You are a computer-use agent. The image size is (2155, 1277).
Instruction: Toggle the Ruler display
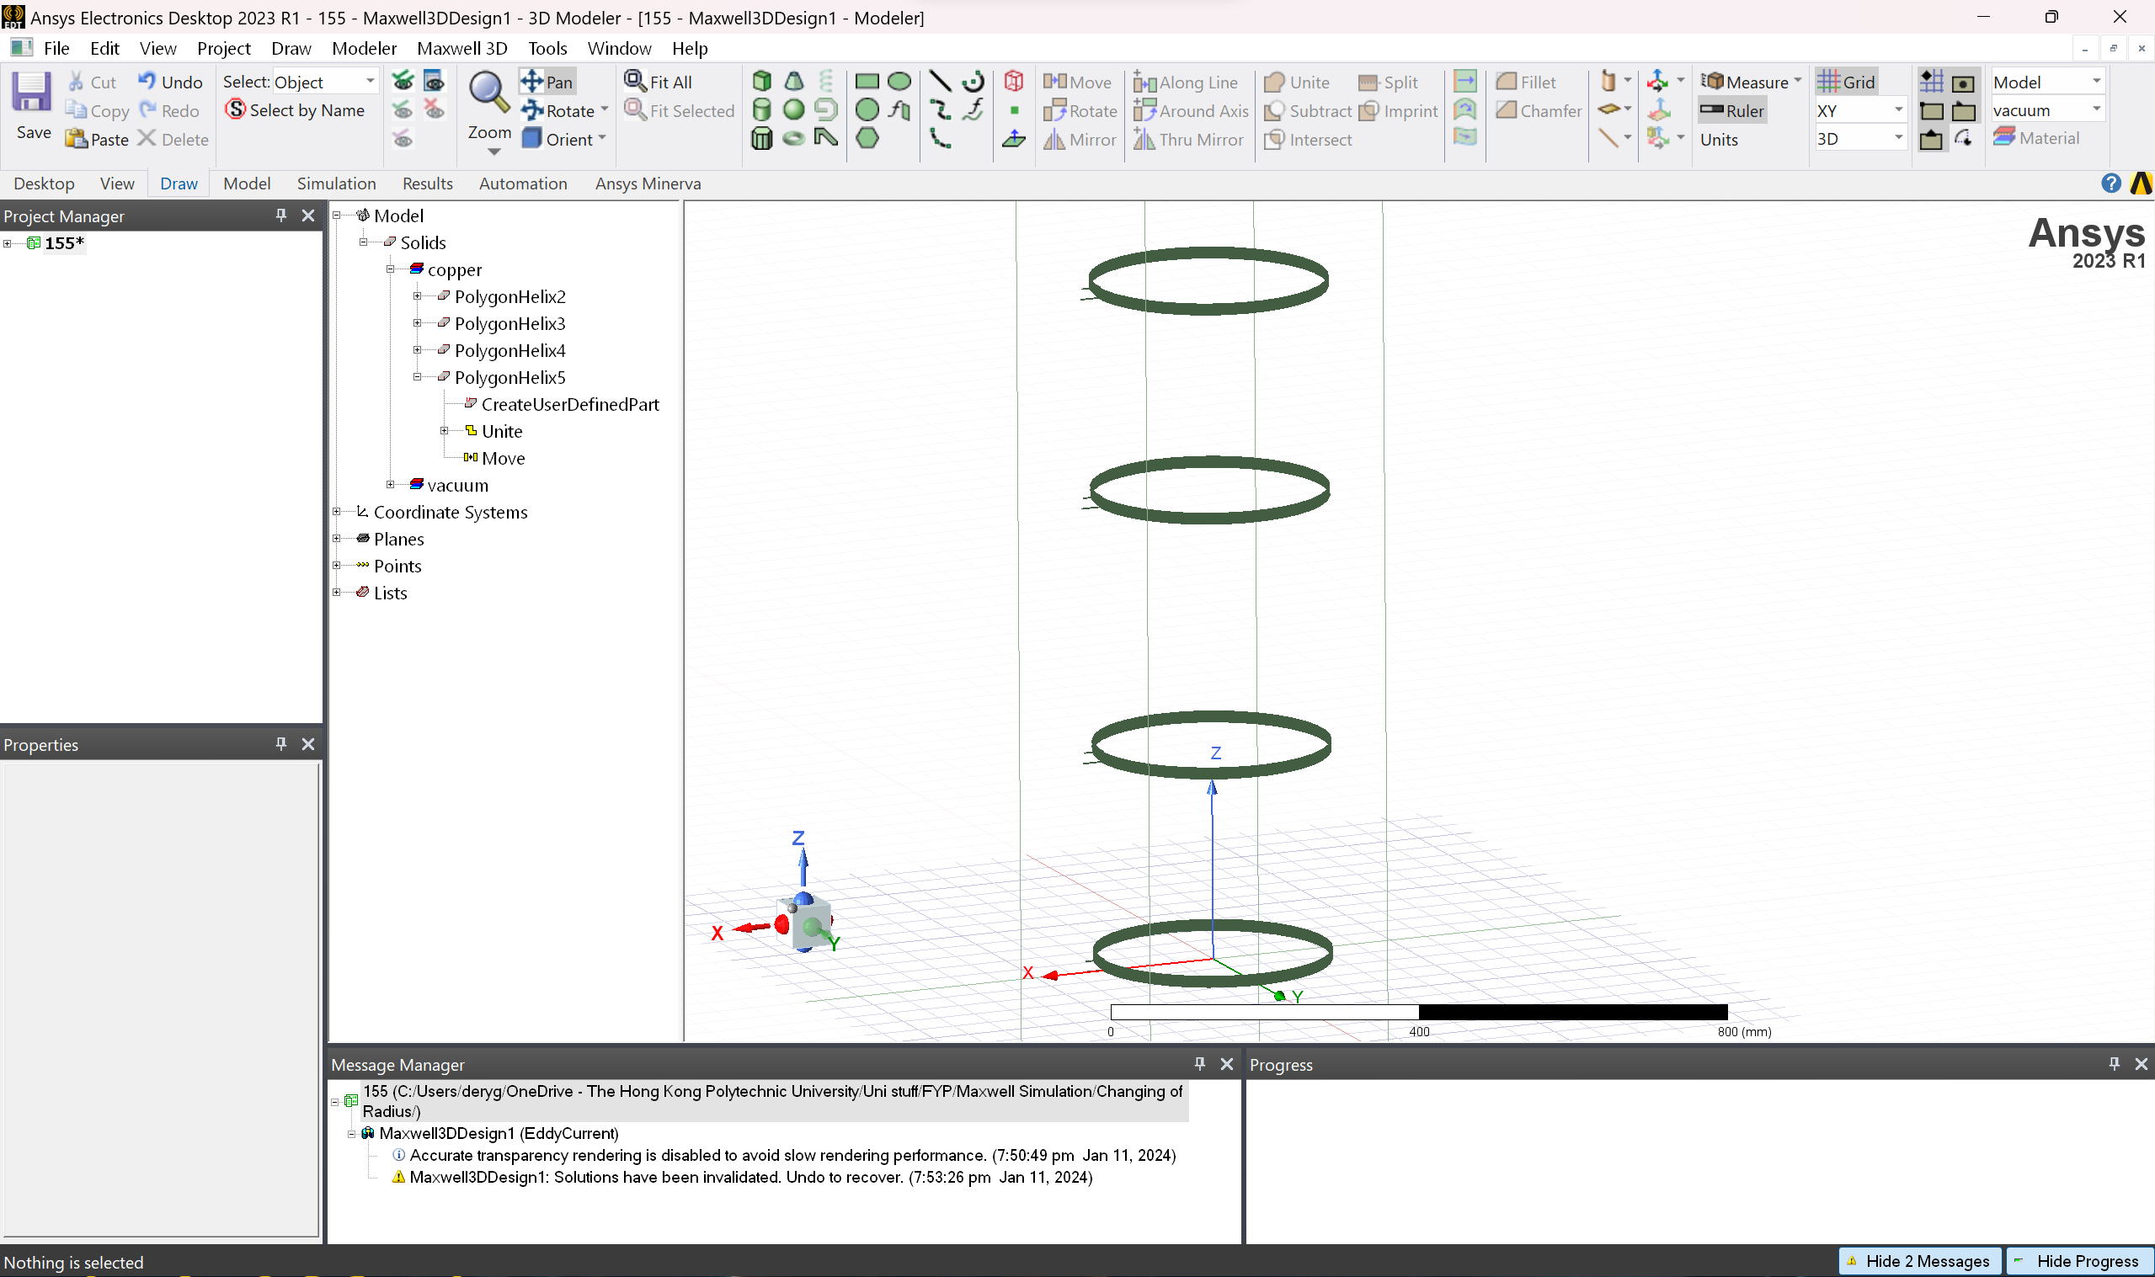(x=1732, y=110)
